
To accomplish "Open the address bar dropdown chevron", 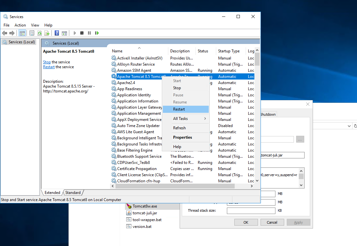I will 349,126.
